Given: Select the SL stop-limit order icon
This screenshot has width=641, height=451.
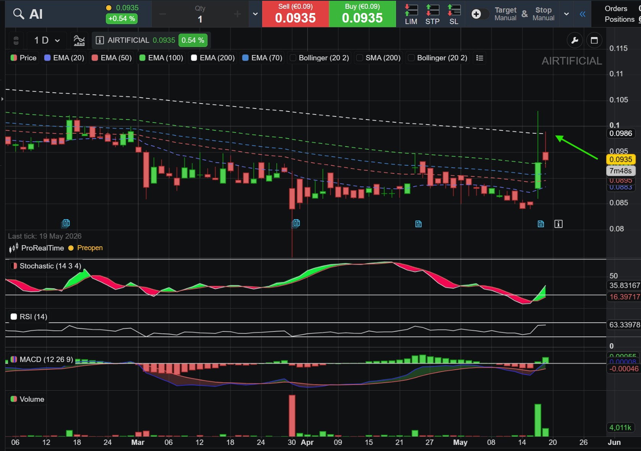Looking at the screenshot, I should (x=454, y=14).
